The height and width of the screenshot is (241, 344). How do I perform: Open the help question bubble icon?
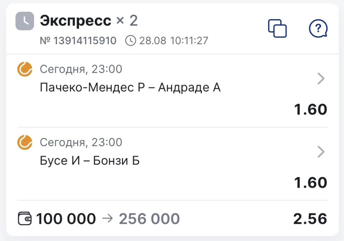318,28
